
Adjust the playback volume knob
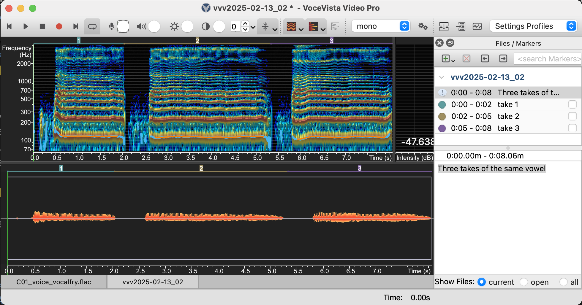[154, 26]
